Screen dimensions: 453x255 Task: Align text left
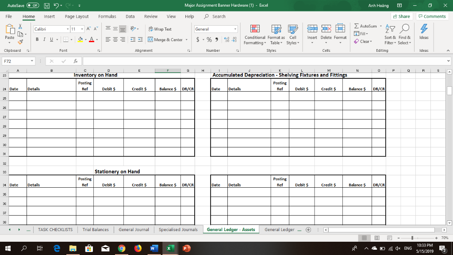pos(108,39)
